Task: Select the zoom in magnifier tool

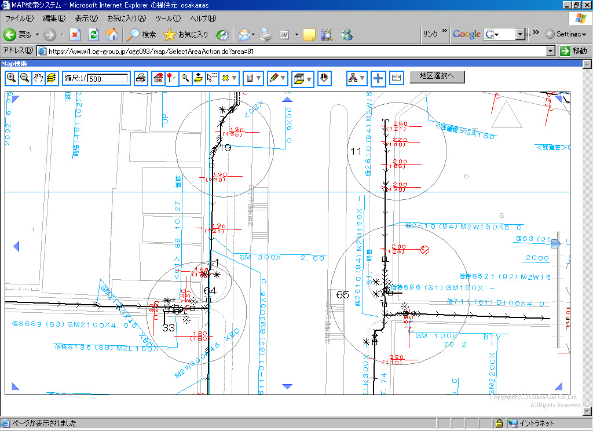Action: coord(12,78)
